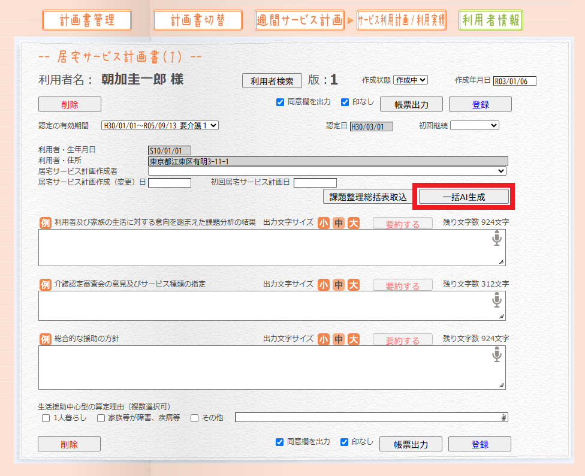Click 利用者検索 button
The height and width of the screenshot is (476, 585).
tap(272, 81)
